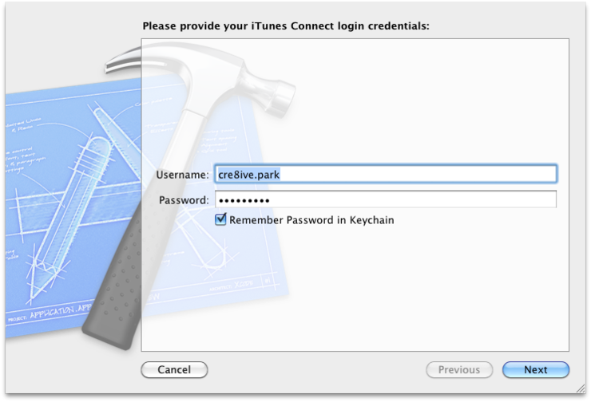Click the Username: field label
This screenshot has height=402, width=591.
(182, 175)
